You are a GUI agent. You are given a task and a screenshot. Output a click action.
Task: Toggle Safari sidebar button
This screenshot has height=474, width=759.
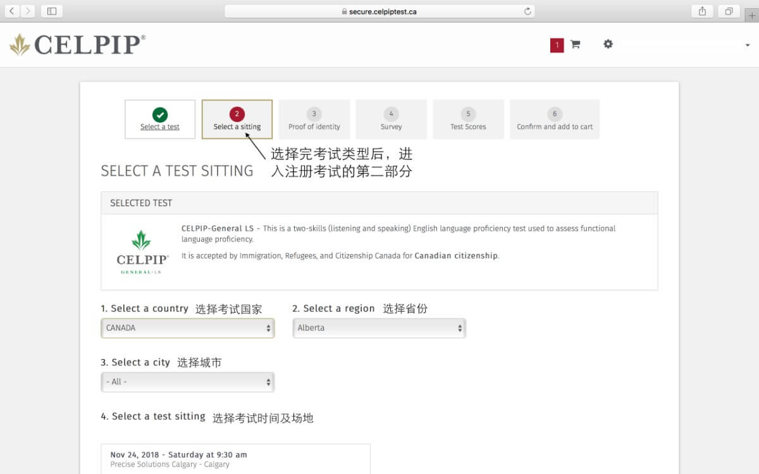(x=52, y=11)
